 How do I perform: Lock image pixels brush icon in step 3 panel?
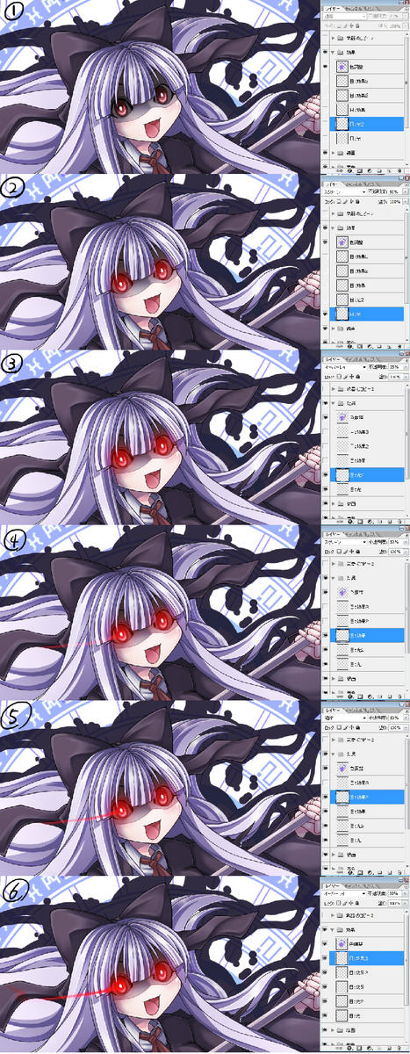click(x=345, y=376)
